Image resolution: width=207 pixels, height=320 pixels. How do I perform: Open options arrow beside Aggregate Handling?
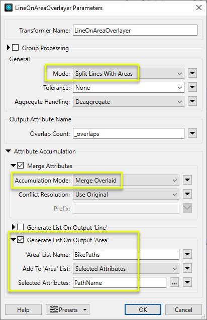tap(192, 101)
